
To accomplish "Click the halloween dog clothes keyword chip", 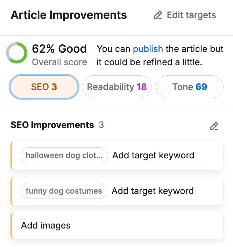I will (64, 155).
